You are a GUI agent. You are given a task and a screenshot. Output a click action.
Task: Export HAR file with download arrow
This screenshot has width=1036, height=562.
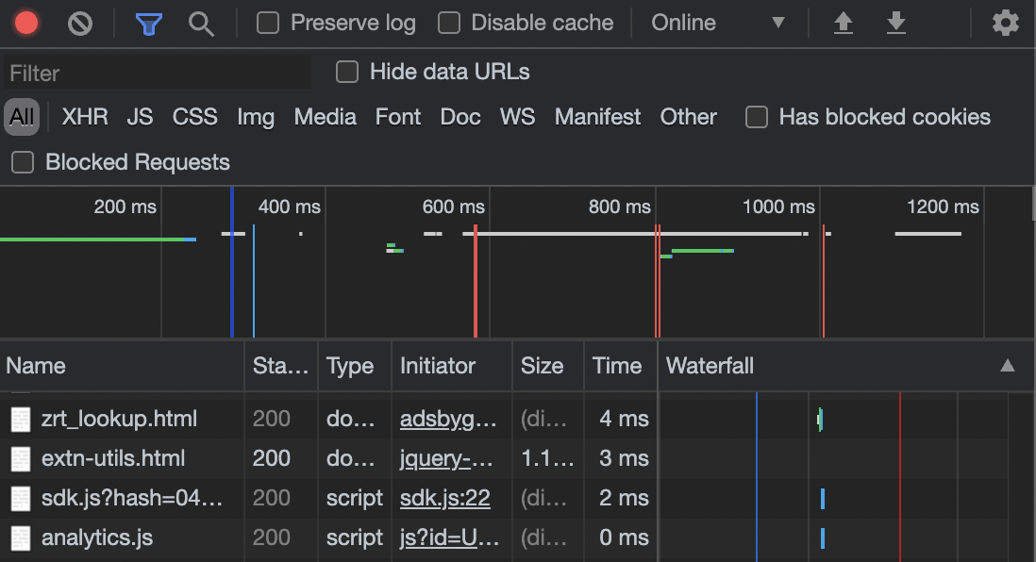tap(896, 24)
